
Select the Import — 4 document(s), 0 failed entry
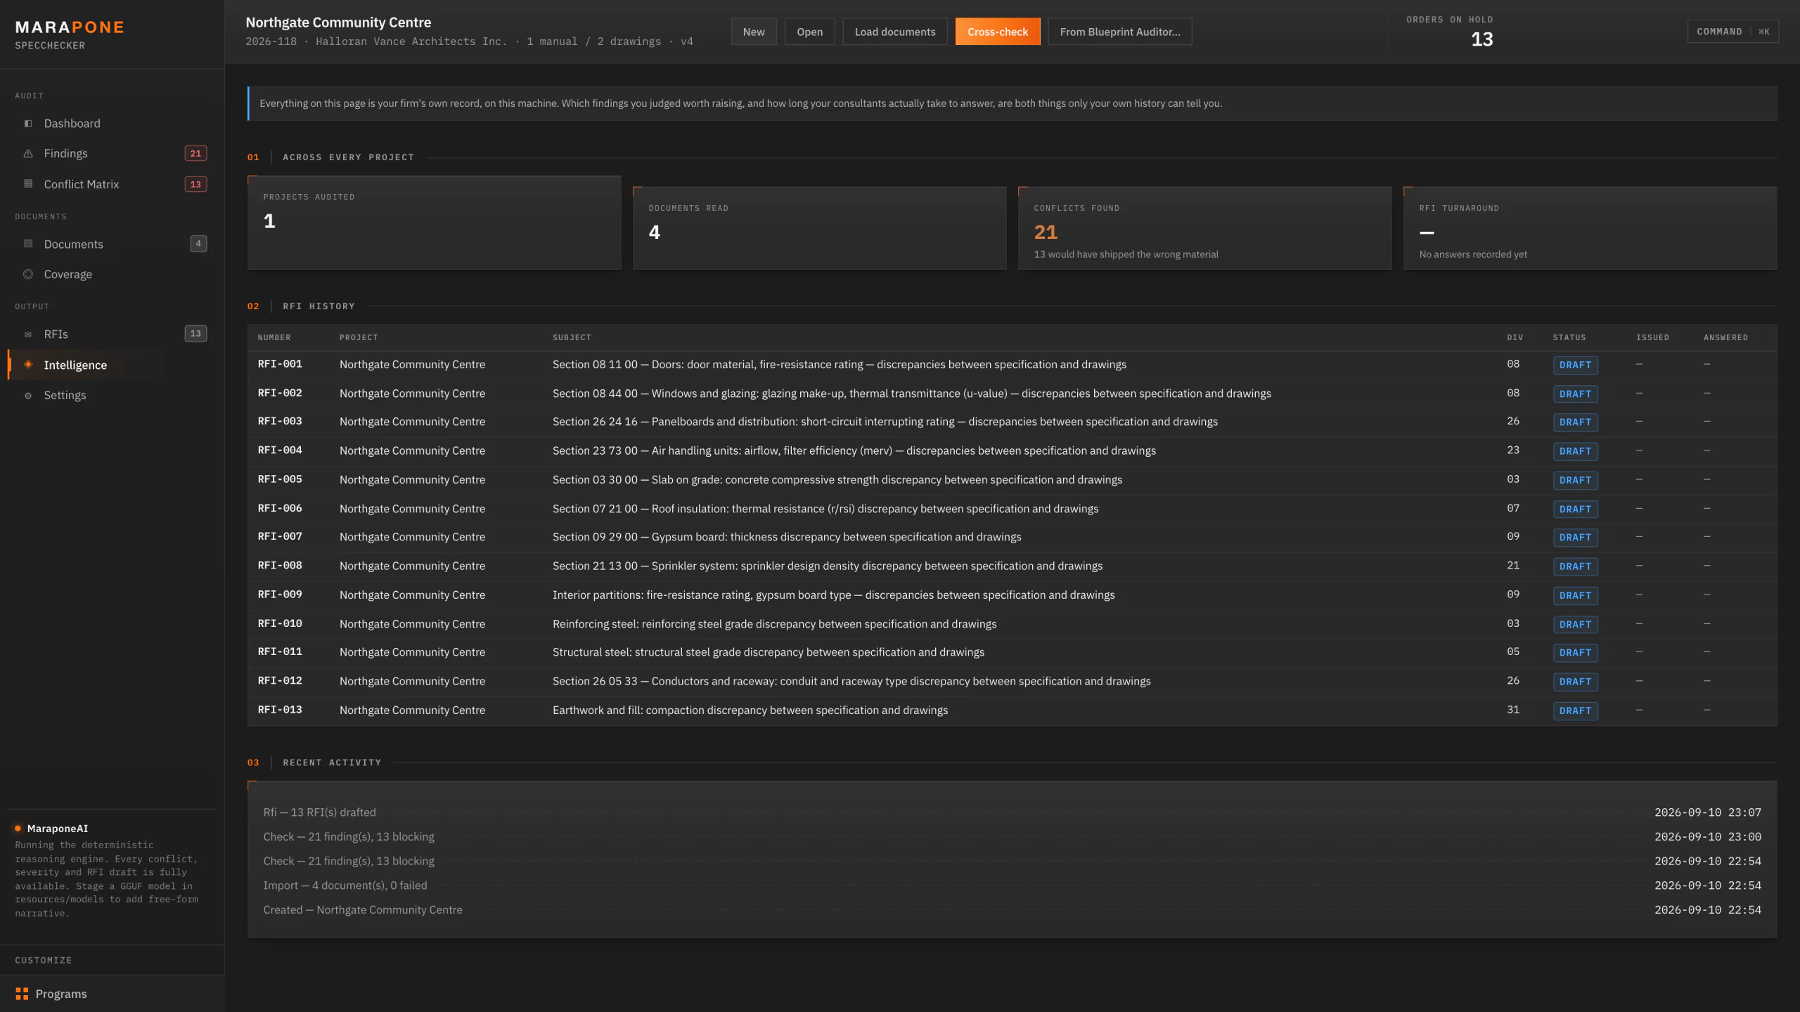(345, 885)
